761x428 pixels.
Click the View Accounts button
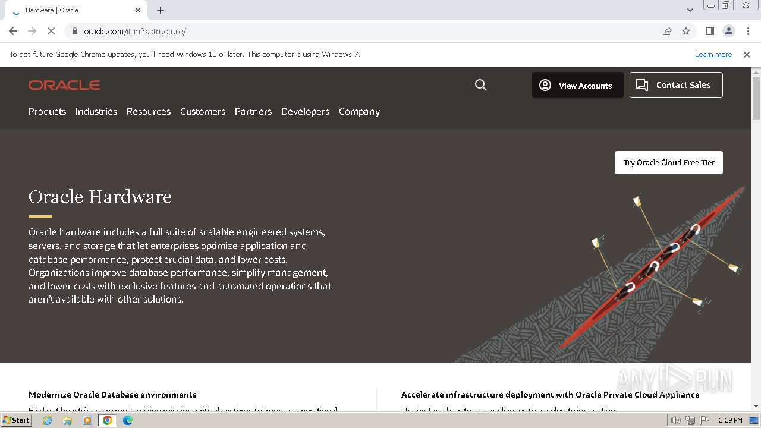point(578,85)
